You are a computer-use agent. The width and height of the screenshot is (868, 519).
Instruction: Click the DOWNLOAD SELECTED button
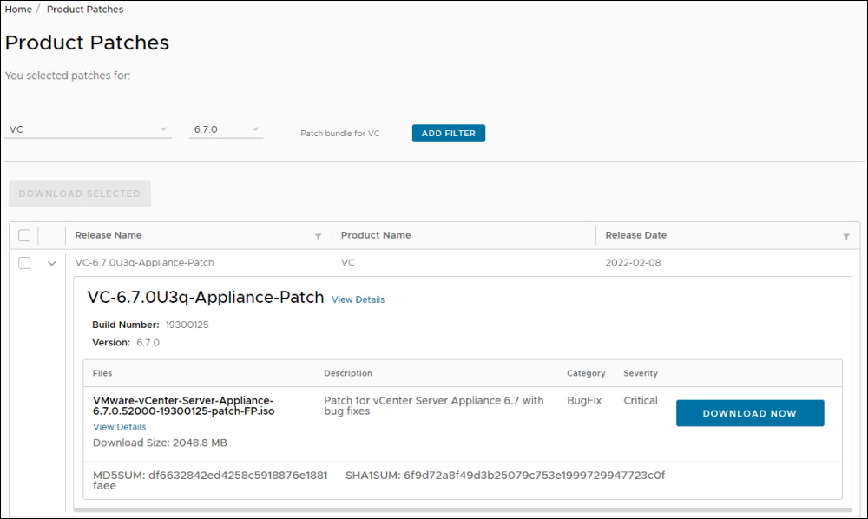coord(80,193)
